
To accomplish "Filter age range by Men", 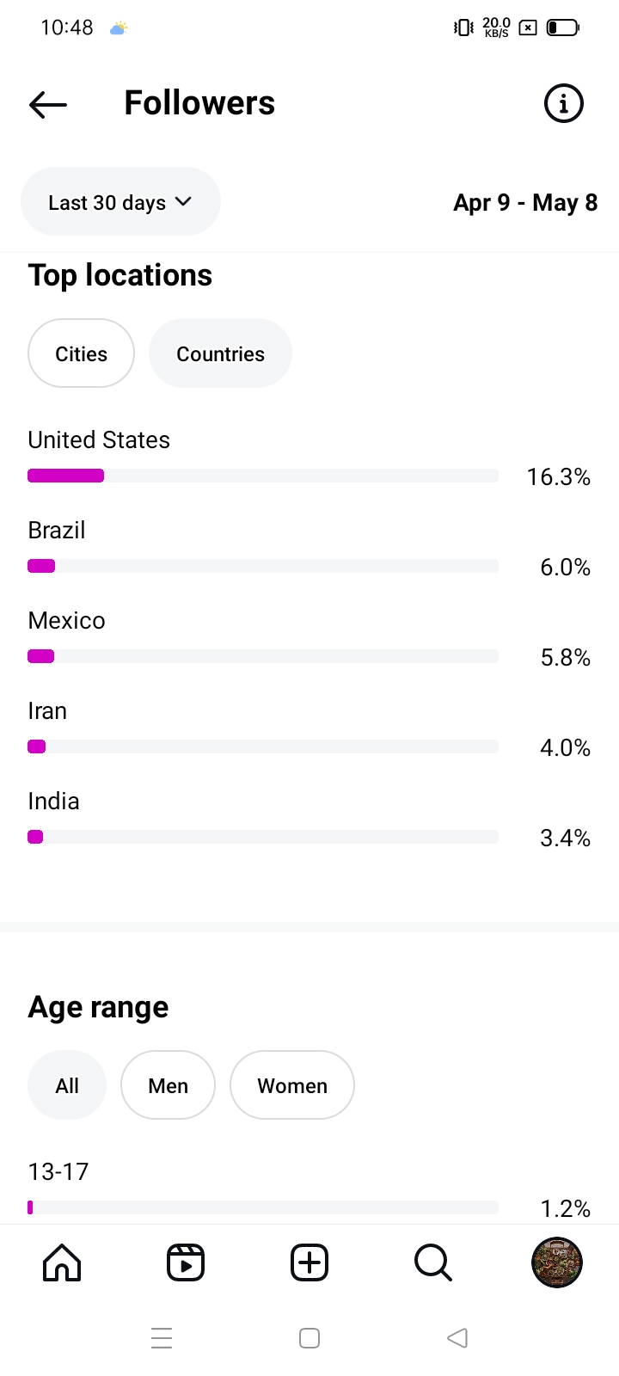I will pos(168,1086).
